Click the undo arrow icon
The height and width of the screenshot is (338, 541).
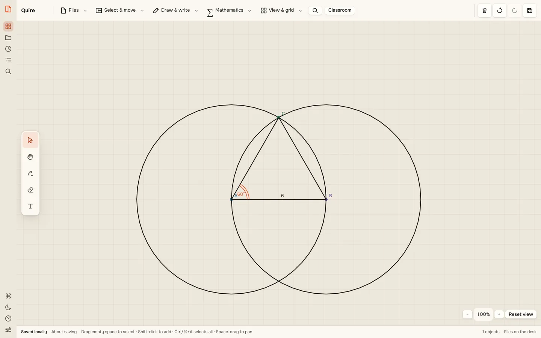(500, 11)
